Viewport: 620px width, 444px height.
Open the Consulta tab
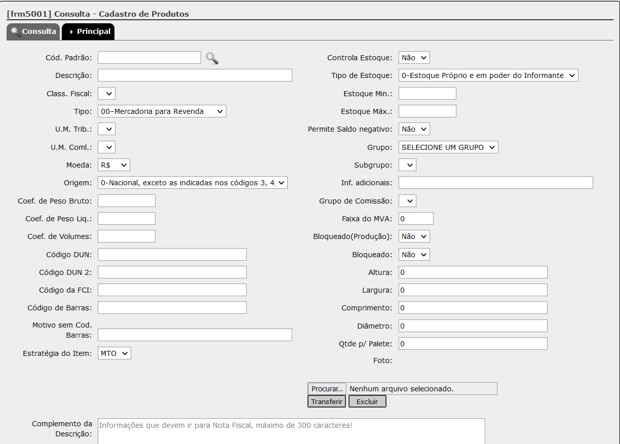click(33, 31)
